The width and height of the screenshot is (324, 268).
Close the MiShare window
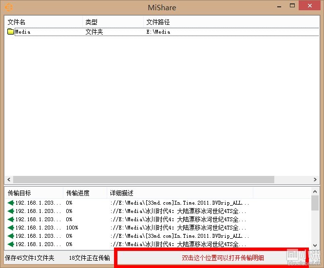pos(309,6)
